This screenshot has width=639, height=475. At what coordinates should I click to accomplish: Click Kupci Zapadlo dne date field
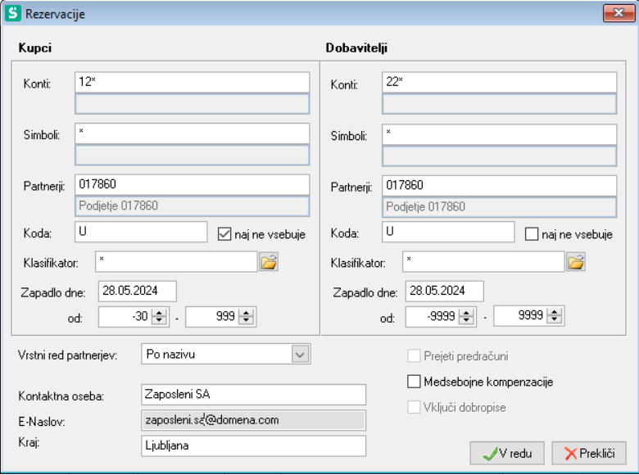point(138,291)
